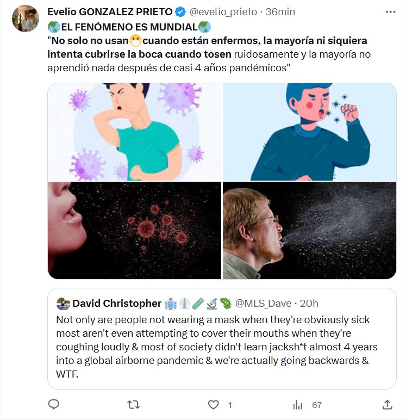Open the three-dot more options menu

(390, 11)
